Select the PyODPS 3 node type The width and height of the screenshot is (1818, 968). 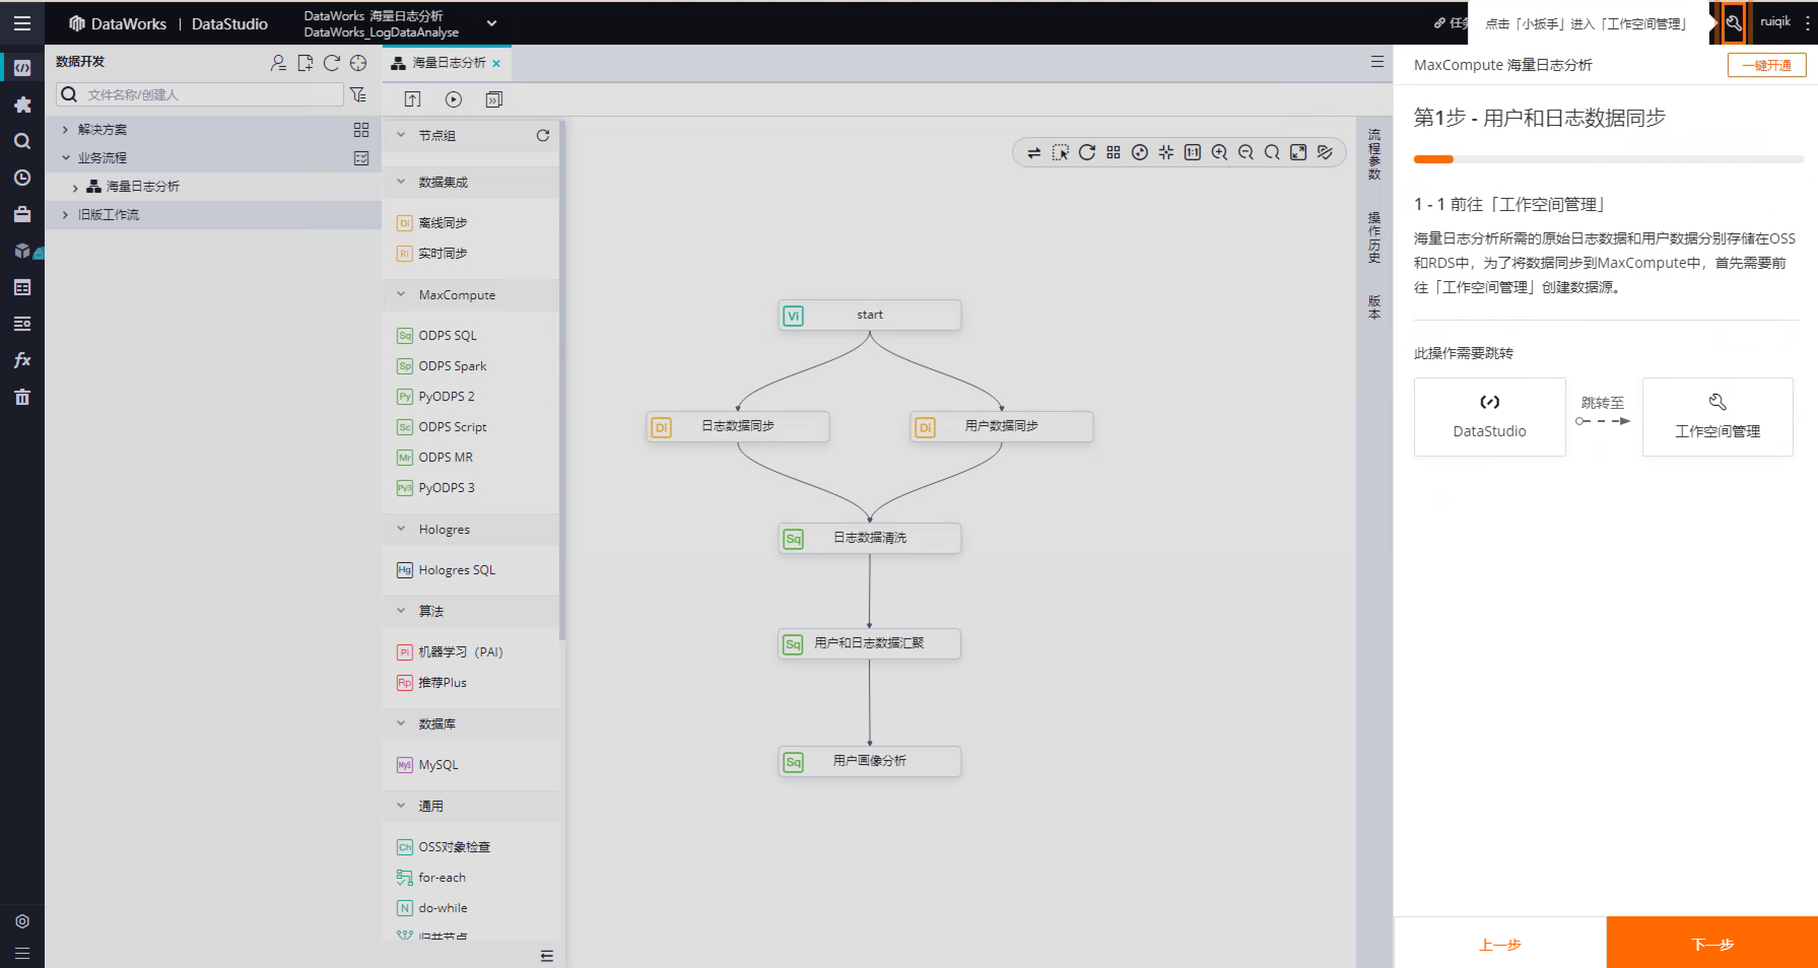435,488
